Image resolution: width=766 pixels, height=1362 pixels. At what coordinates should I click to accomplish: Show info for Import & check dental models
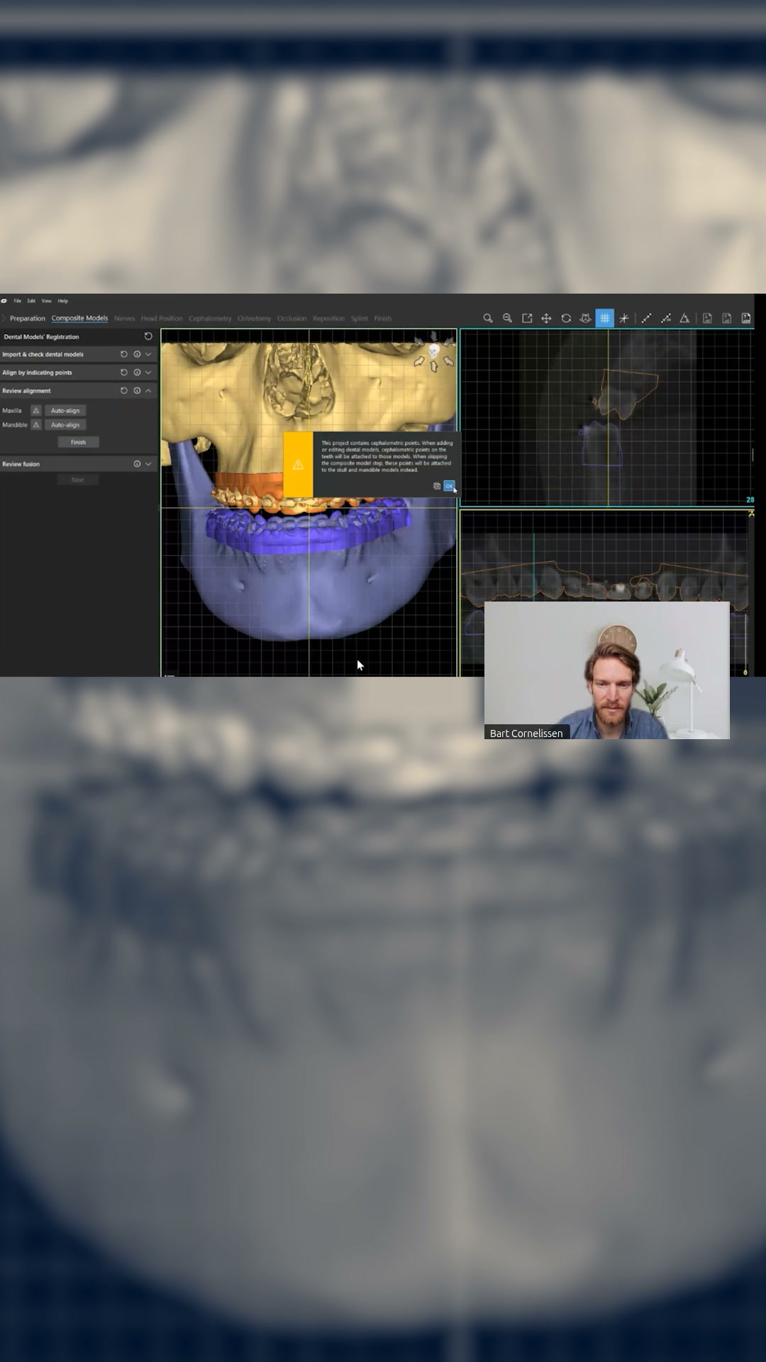point(137,354)
